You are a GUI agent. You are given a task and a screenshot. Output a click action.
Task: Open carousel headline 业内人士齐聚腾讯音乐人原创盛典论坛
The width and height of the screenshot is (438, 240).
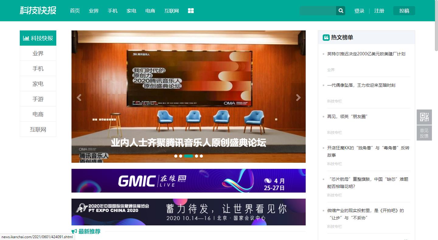[x=189, y=142]
